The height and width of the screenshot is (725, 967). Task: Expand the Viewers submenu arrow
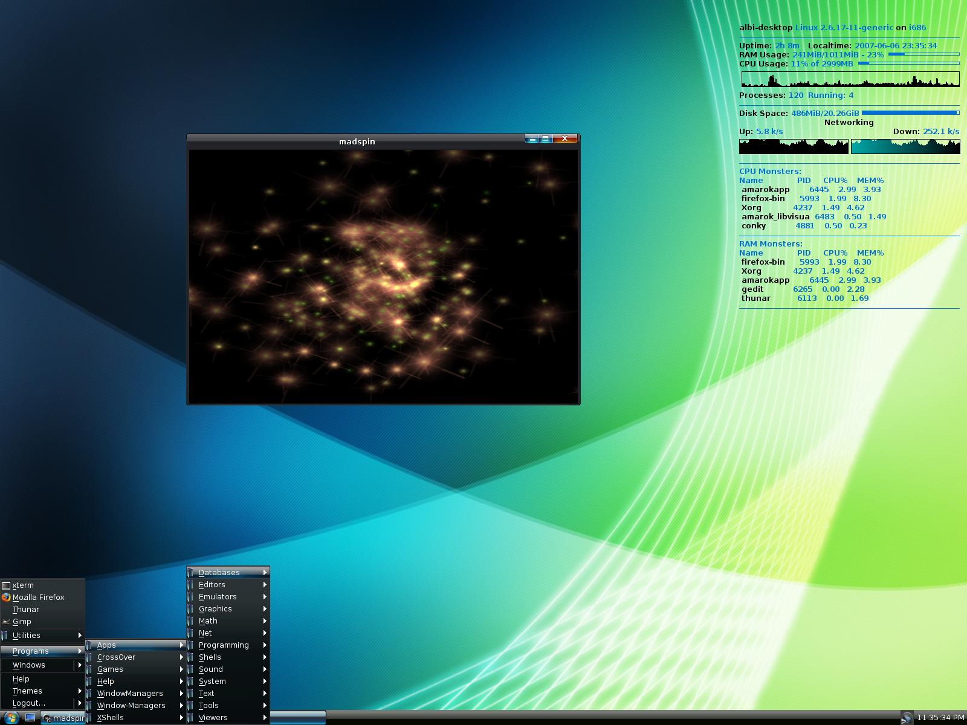tap(265, 717)
